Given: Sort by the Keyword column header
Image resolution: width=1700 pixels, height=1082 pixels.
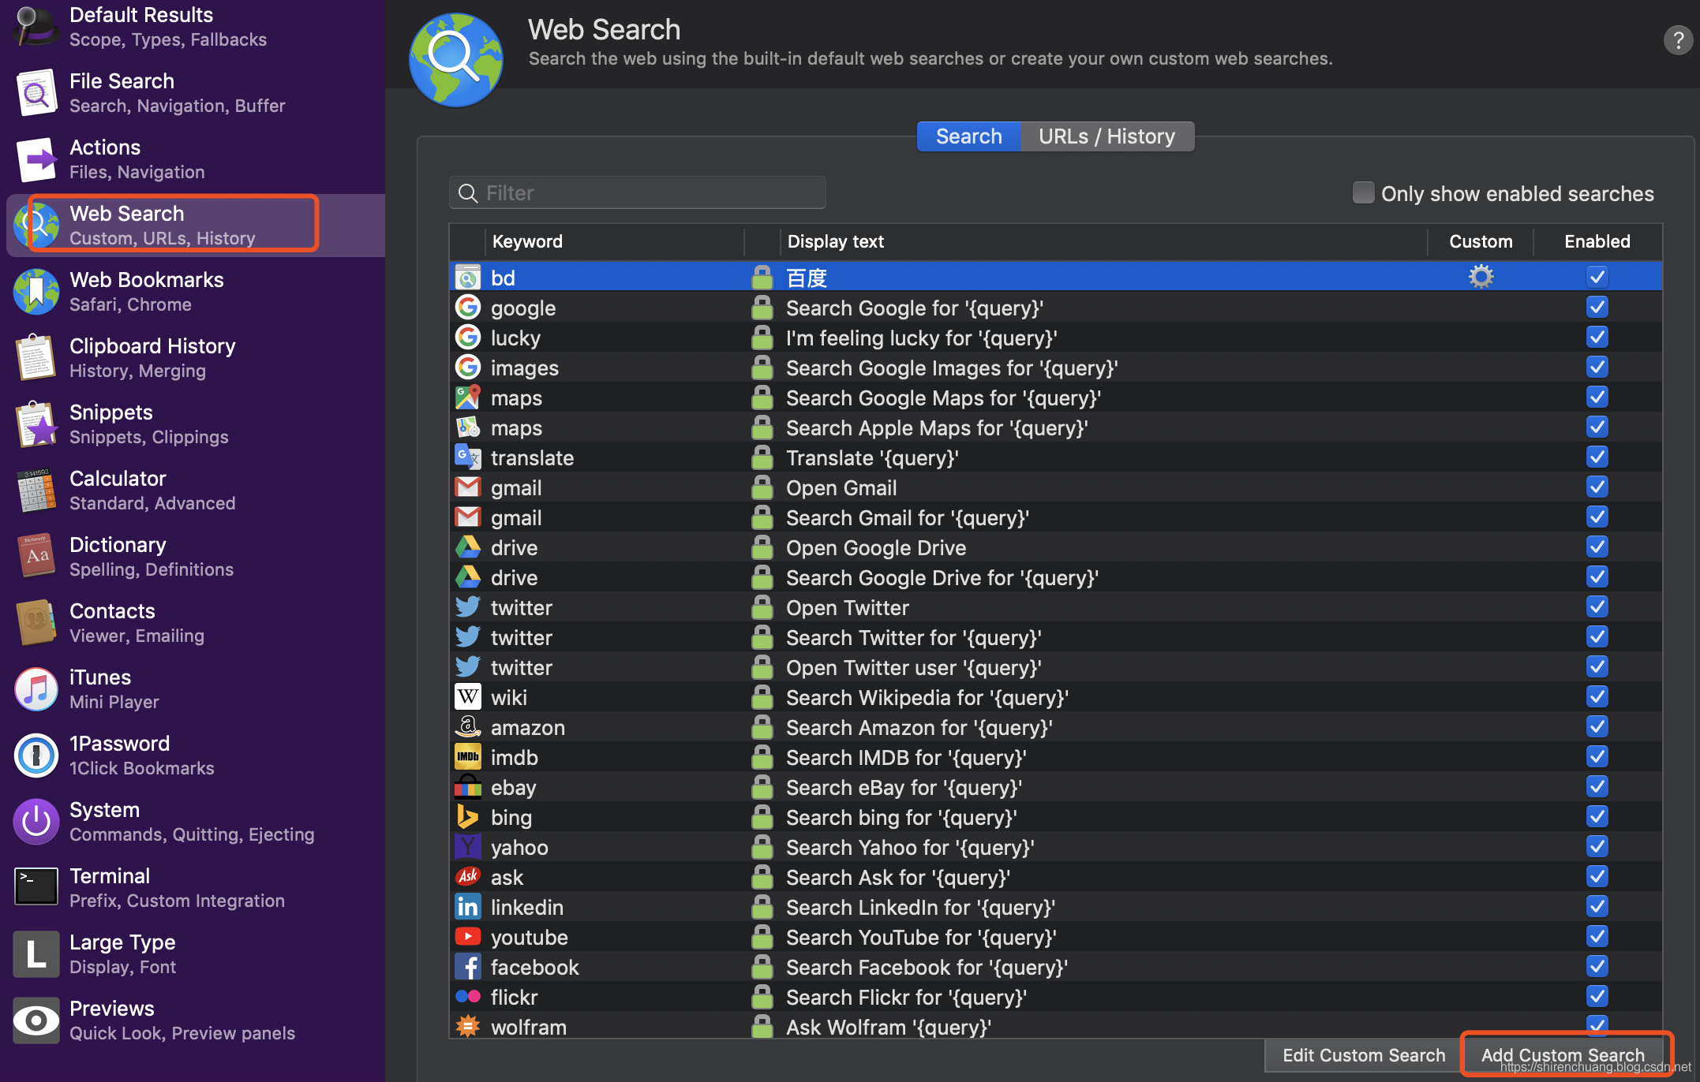Looking at the screenshot, I should tap(615, 241).
